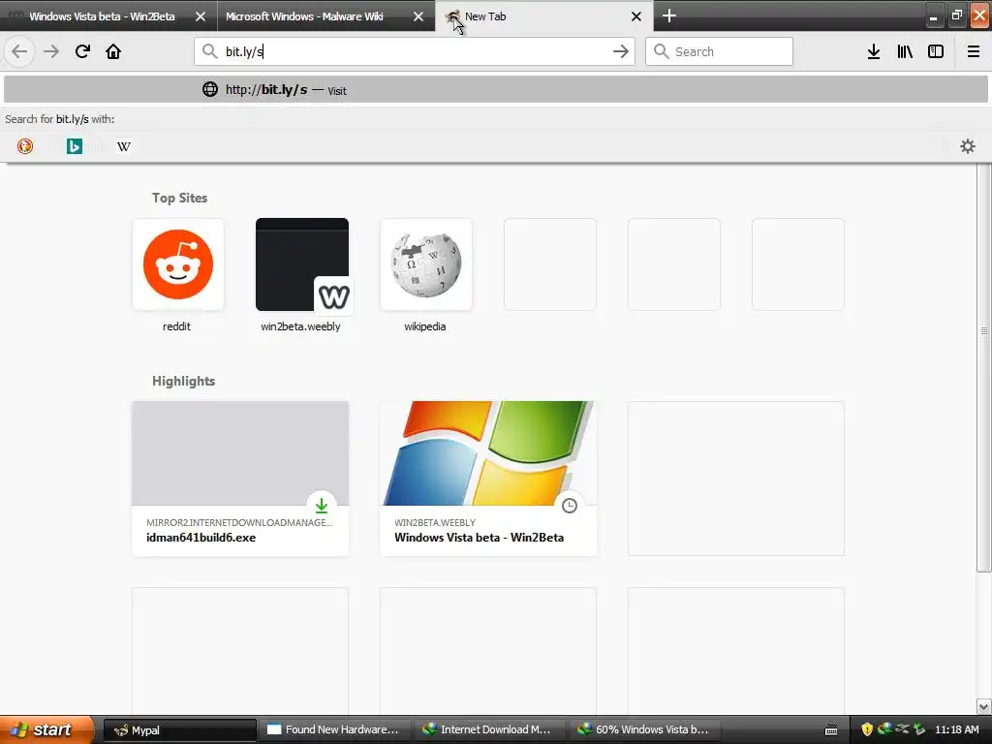Viewport: 992px width, 744px height.
Task: Click the page vertical scrollbar thumb
Action: click(x=983, y=367)
